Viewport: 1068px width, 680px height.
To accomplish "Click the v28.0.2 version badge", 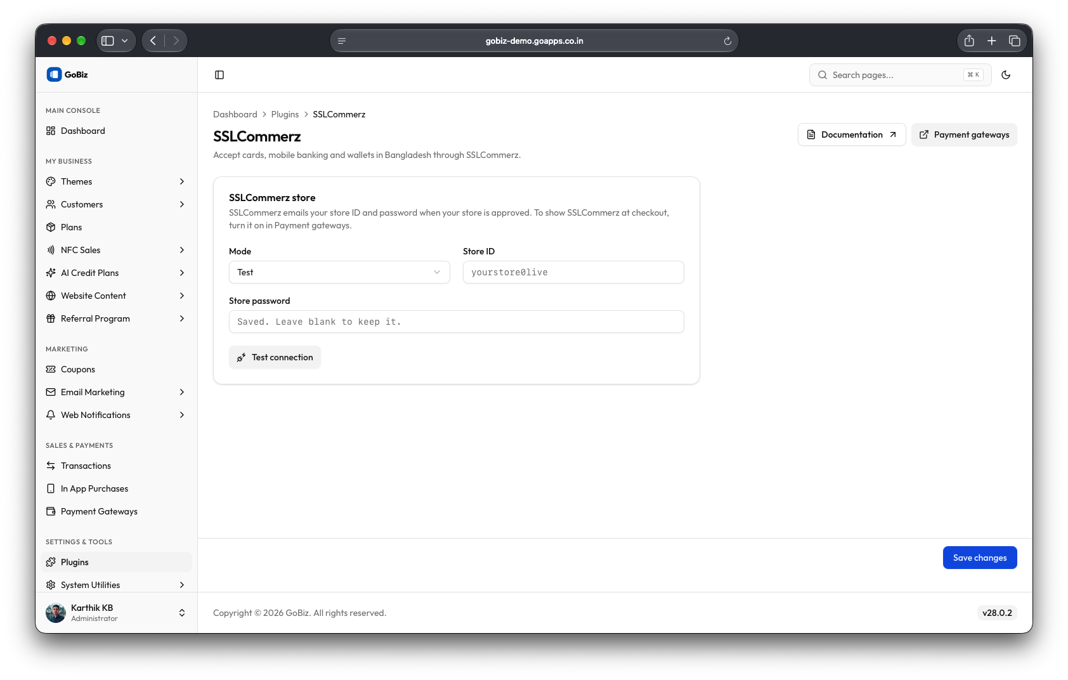I will (997, 613).
